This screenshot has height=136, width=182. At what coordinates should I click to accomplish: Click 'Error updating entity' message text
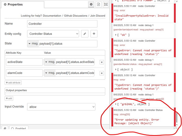coord(137,121)
